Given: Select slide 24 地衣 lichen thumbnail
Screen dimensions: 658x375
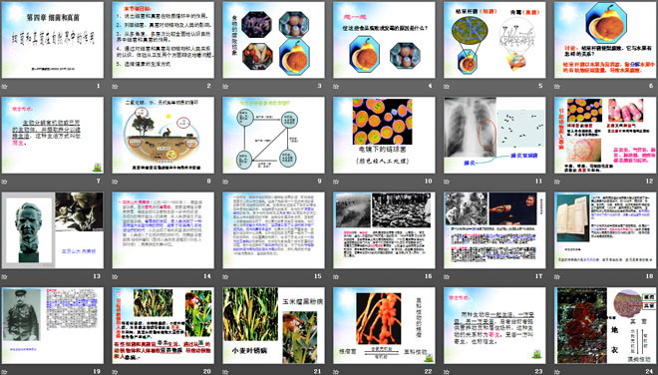Looking at the screenshot, I should (605, 325).
